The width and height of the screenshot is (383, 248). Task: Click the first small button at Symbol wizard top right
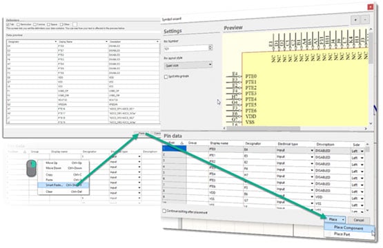[x=355, y=20]
